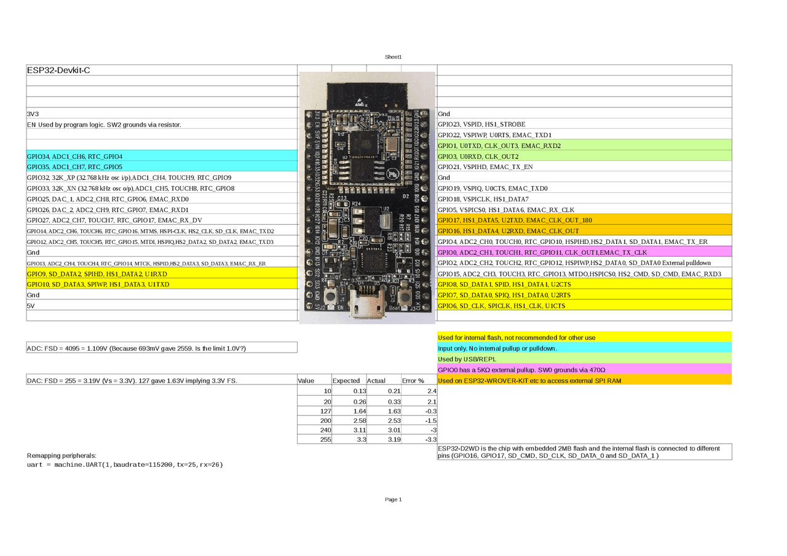The width and height of the screenshot is (787, 556).
Task: Click the ESP32-Devkit-C board photo
Action: 367,197
